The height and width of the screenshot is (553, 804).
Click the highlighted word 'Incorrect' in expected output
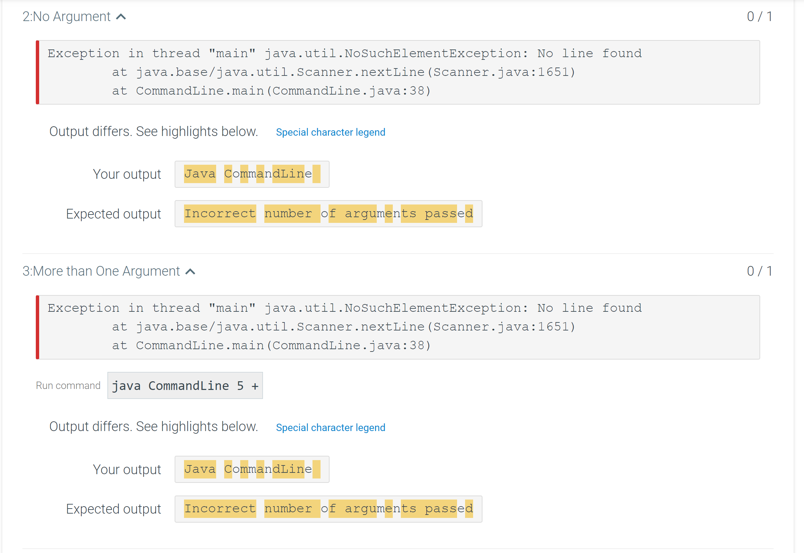point(220,214)
